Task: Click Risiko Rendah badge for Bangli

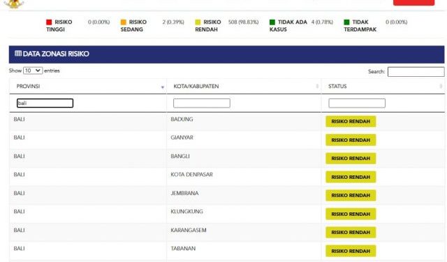Action: [351, 158]
